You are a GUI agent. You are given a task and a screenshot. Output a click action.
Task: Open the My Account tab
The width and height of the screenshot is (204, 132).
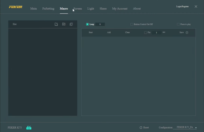tap(120, 9)
